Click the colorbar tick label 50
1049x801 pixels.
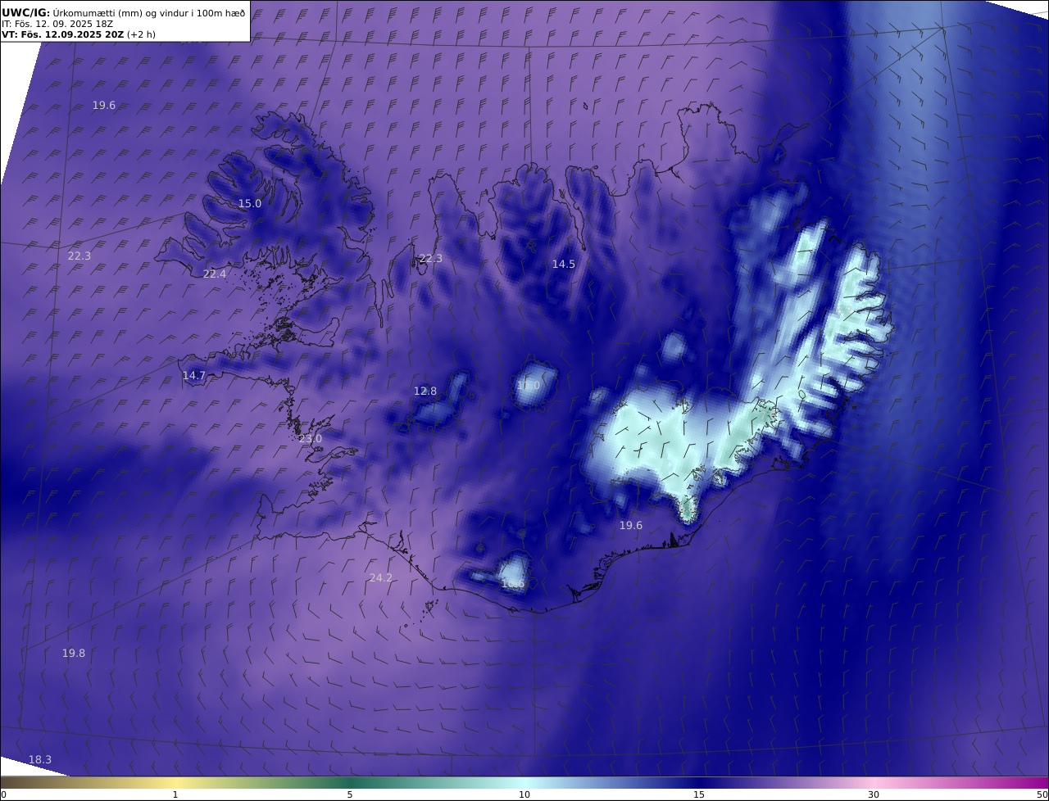[1042, 794]
